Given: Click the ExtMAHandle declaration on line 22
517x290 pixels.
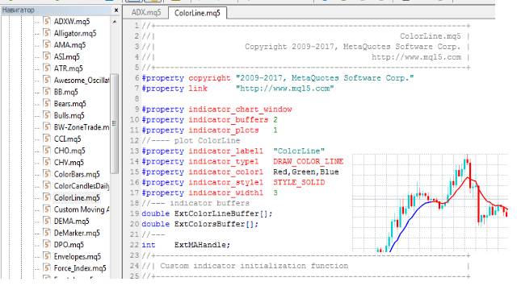Looking at the screenshot, I should (202, 245).
